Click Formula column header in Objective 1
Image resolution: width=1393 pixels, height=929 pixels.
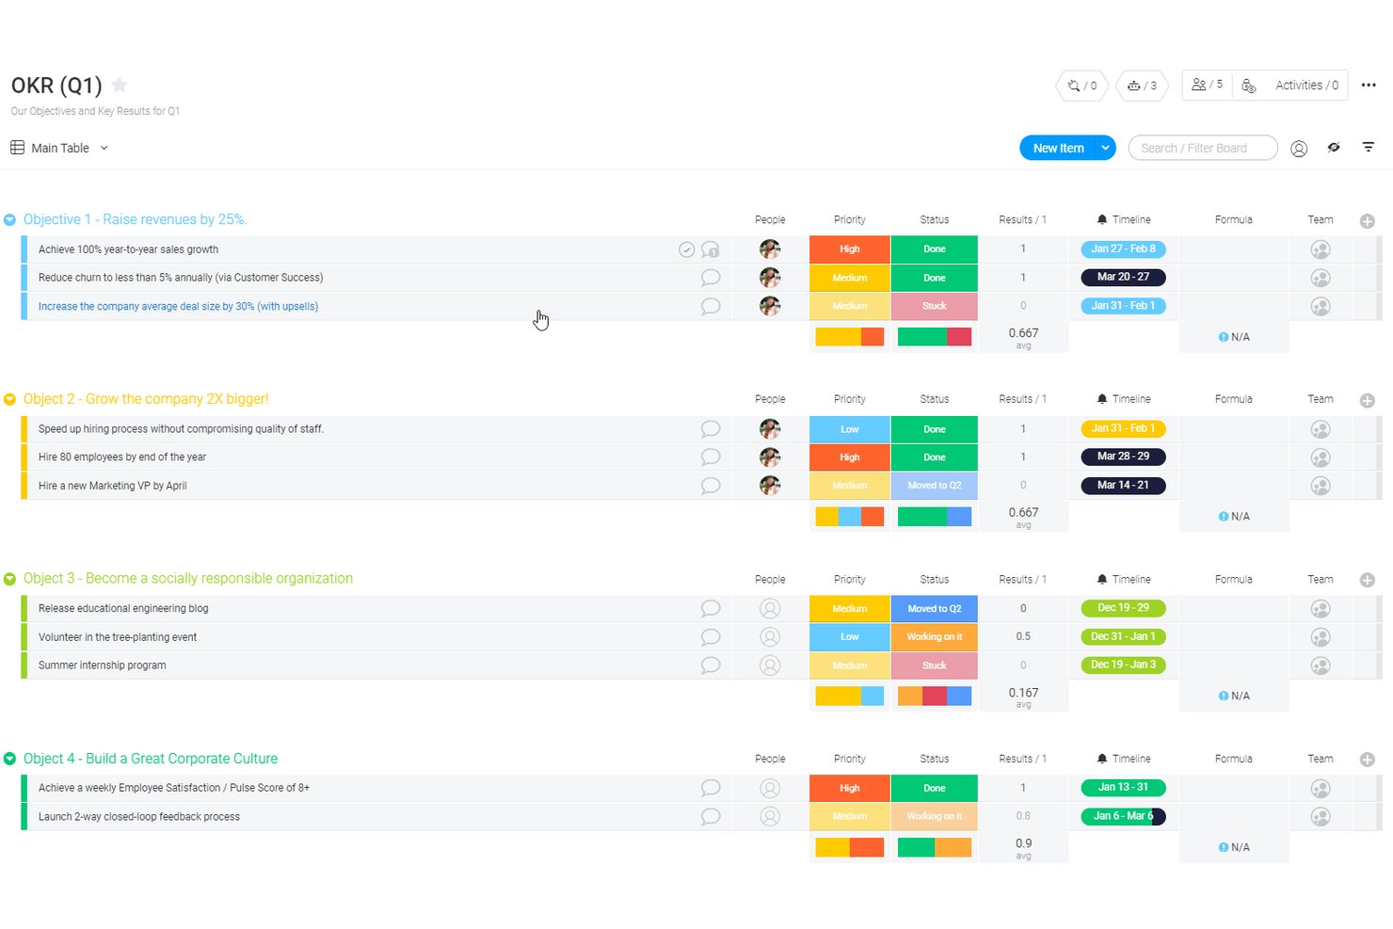1234,219
